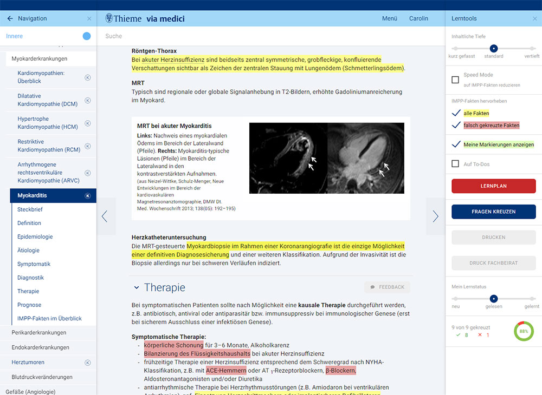Check the 'Auf To-Dos' checkbox
The width and height of the screenshot is (542, 395).
[x=455, y=163]
